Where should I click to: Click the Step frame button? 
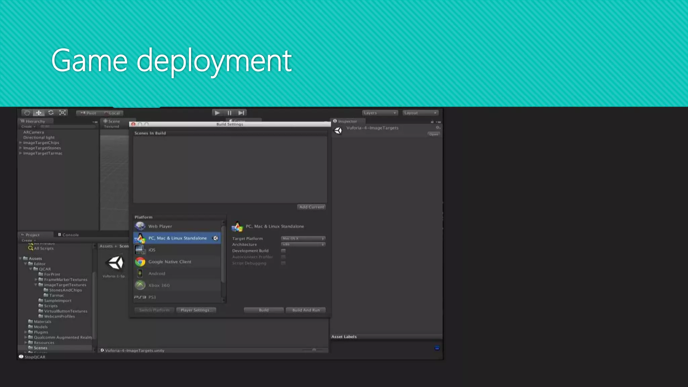[241, 113]
